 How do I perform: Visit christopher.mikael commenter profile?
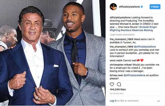coord(121,65)
